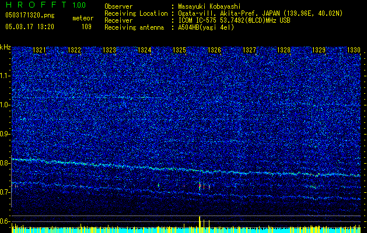Click time marker 1321 on time axis
This screenshot has width=367, height=233.
click(39, 50)
